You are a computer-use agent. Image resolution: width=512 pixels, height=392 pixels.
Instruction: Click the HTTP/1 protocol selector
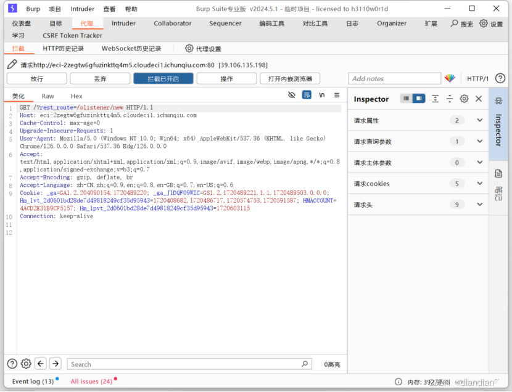(x=477, y=79)
